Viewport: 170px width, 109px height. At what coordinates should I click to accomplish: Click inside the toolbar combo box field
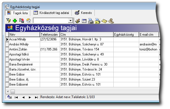[x=51, y=20]
